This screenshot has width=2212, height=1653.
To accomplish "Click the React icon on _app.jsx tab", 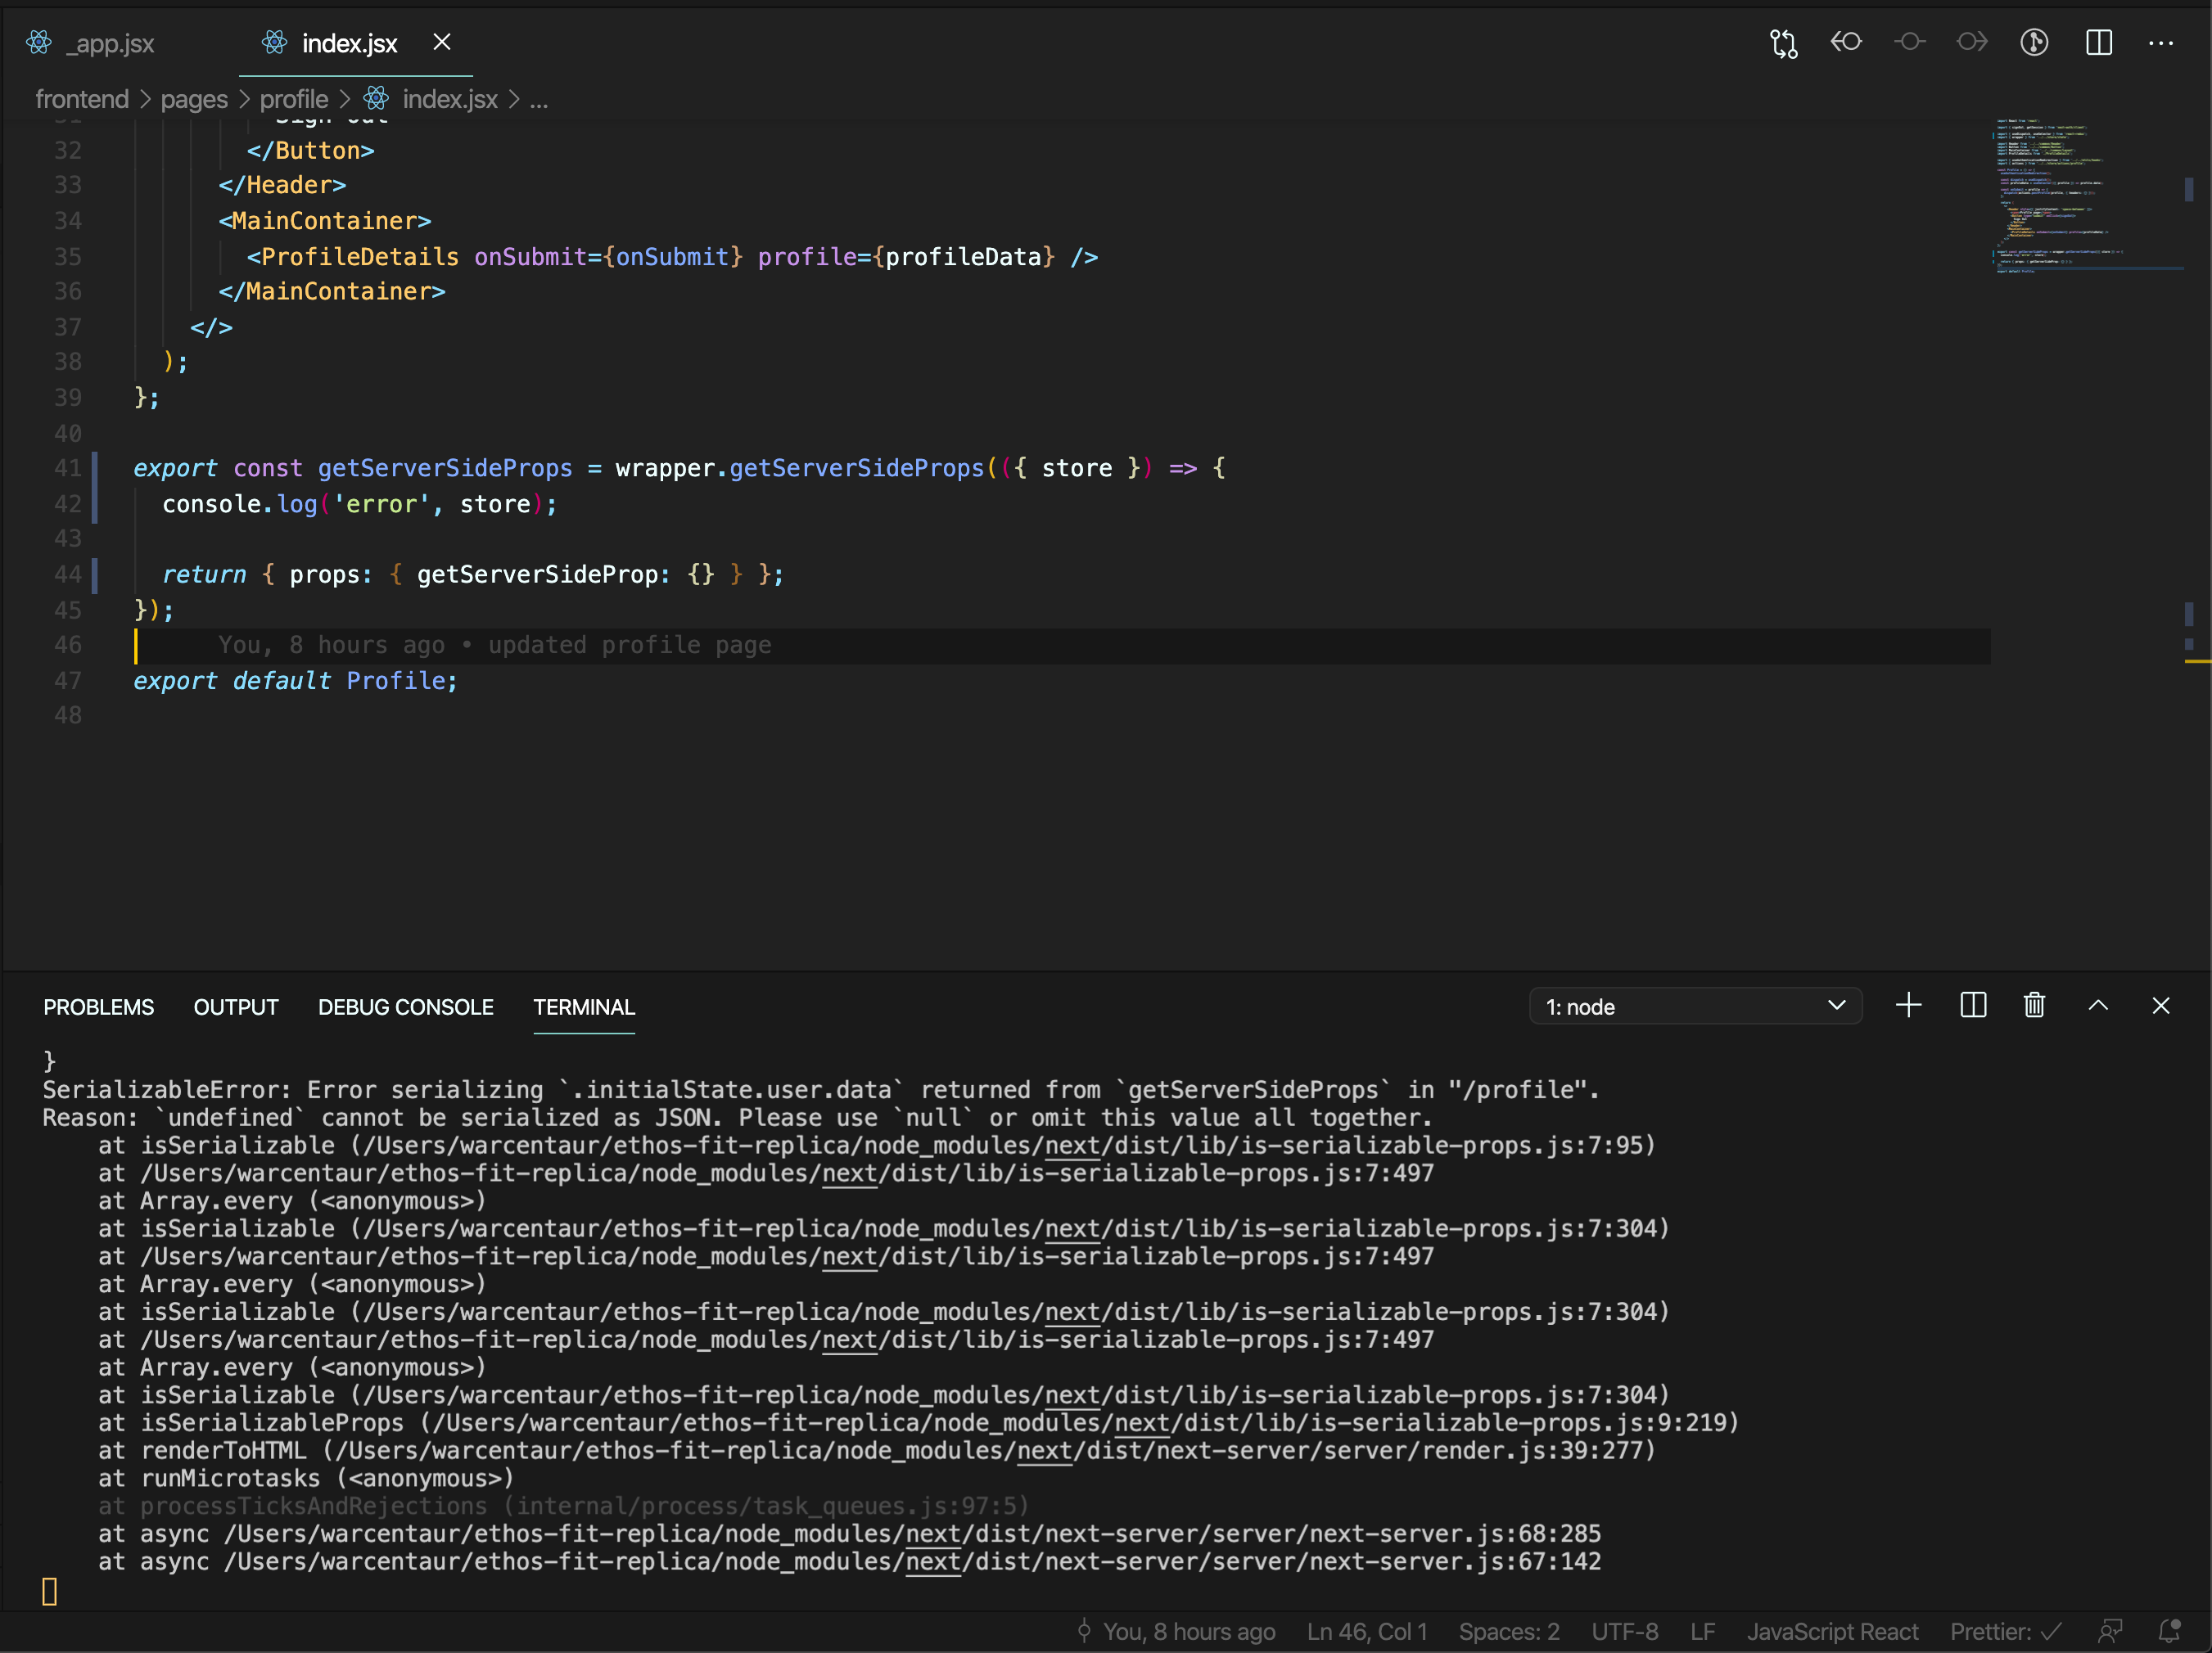I will pos(39,42).
